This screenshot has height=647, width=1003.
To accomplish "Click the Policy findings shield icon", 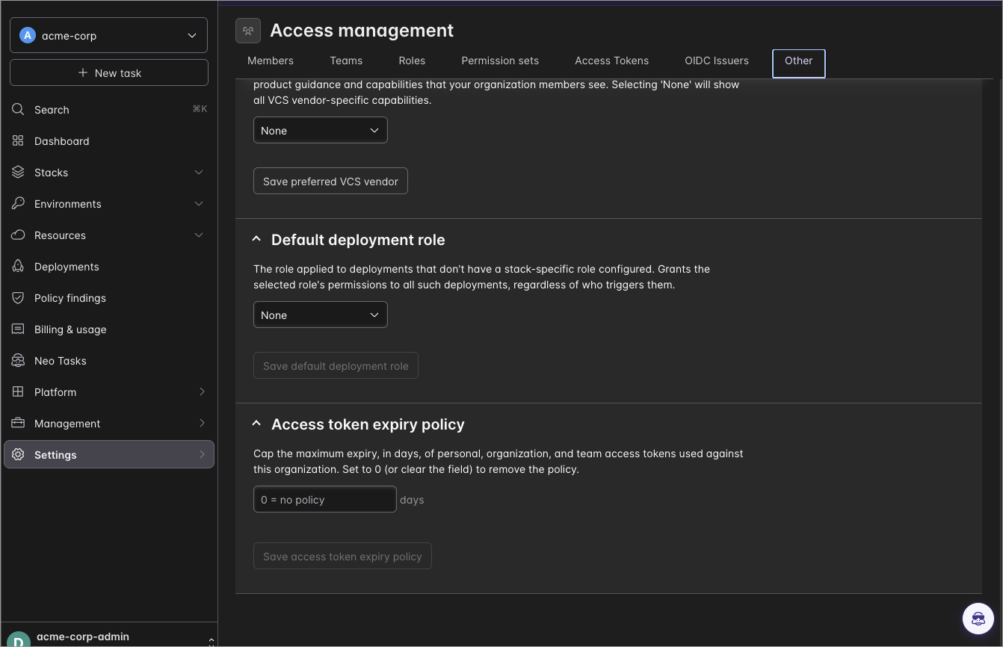I will click(x=19, y=298).
